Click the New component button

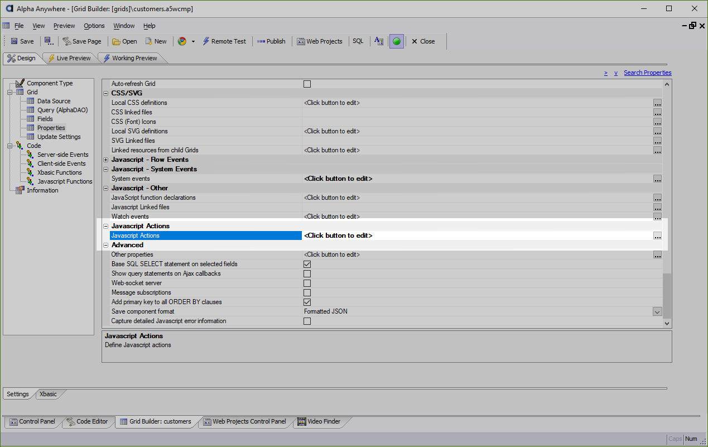156,41
